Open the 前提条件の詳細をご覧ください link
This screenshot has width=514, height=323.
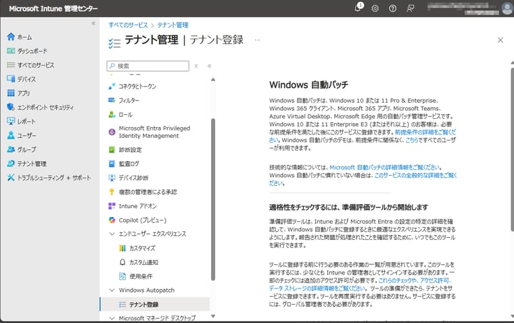coord(425,132)
